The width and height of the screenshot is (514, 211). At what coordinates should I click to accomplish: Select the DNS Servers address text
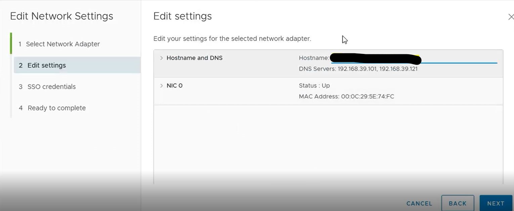(378, 69)
